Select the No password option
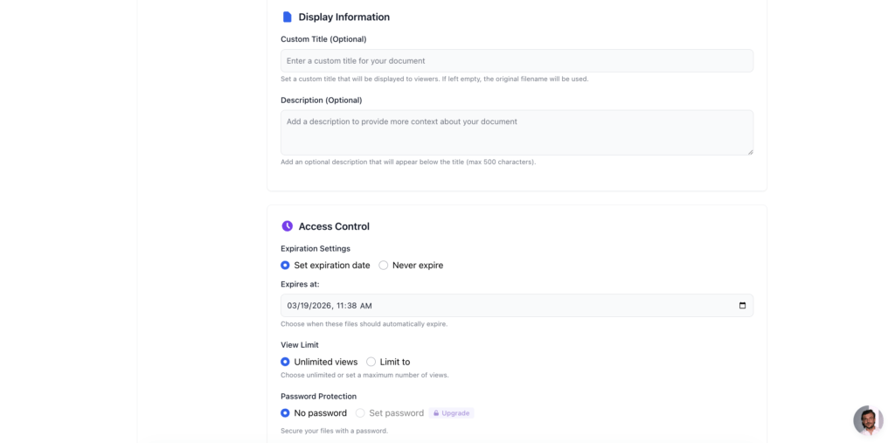895x443 pixels. (285, 413)
